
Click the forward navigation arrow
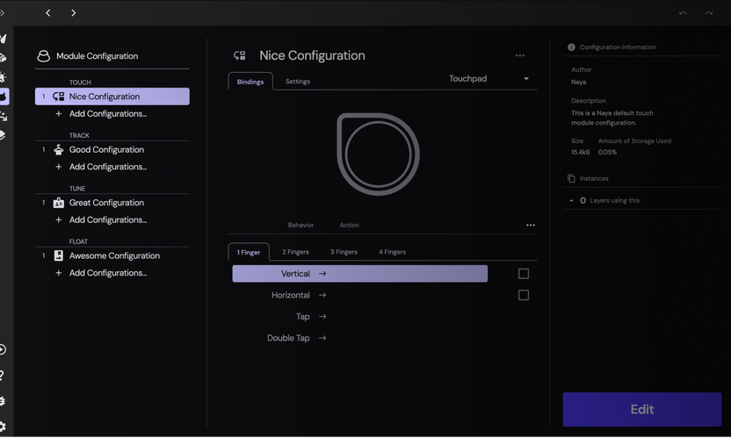[74, 13]
